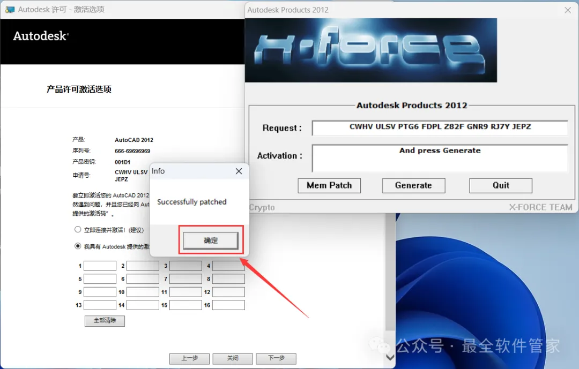This screenshot has width=579, height=369.
Task: Click the X-Force banner image
Action: click(x=371, y=50)
